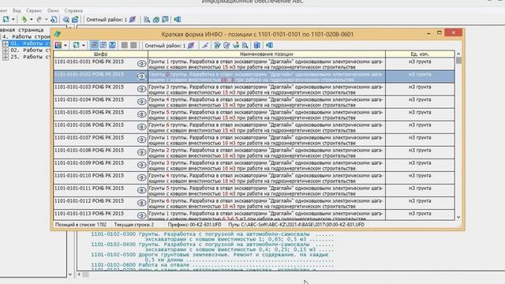
Task: Open dropdown arrow next to gray forward arrow
Action: [47, 19]
